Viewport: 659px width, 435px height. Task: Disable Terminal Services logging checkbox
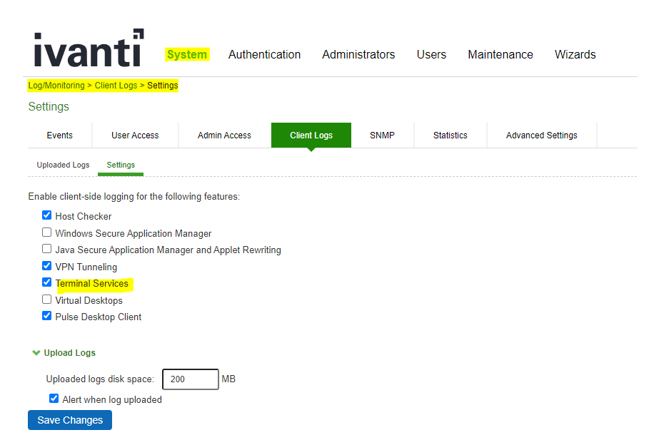coord(47,282)
